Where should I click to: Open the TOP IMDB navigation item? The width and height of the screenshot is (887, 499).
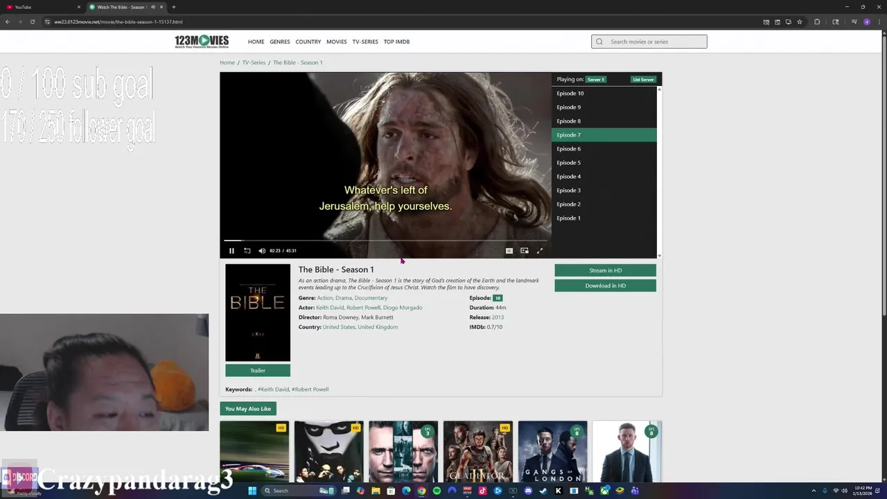tap(397, 42)
